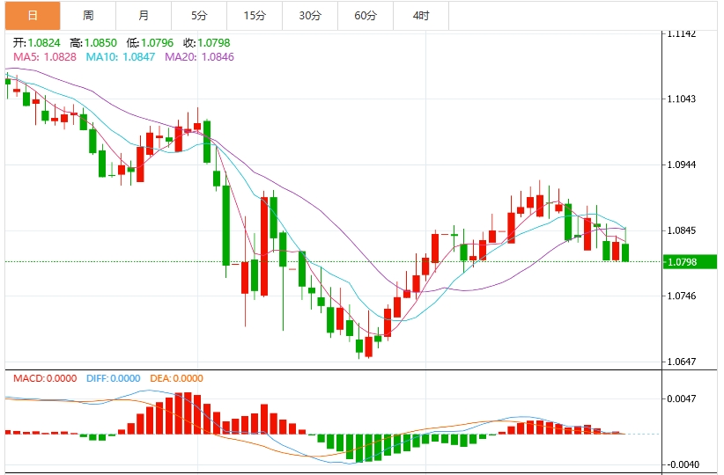
Task: Click the 开:1.0824 open price value
Action: tap(36, 43)
